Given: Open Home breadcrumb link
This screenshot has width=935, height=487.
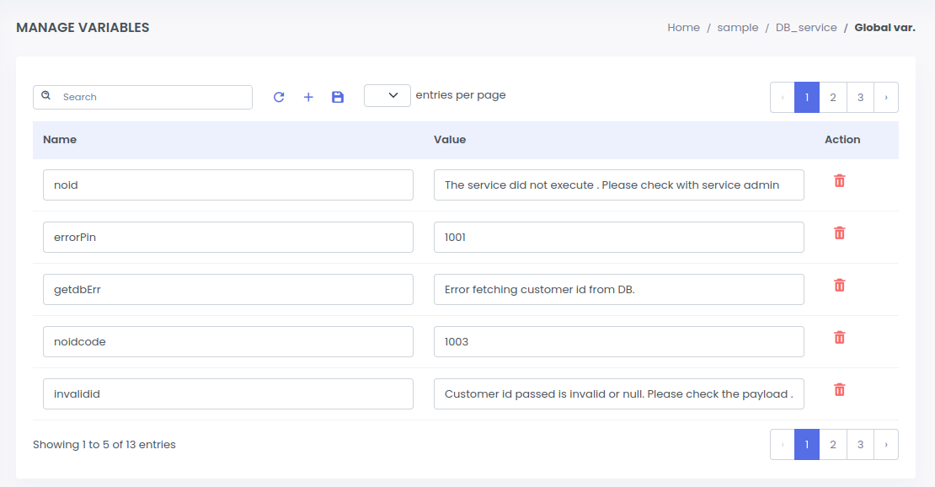Looking at the screenshot, I should tap(683, 28).
